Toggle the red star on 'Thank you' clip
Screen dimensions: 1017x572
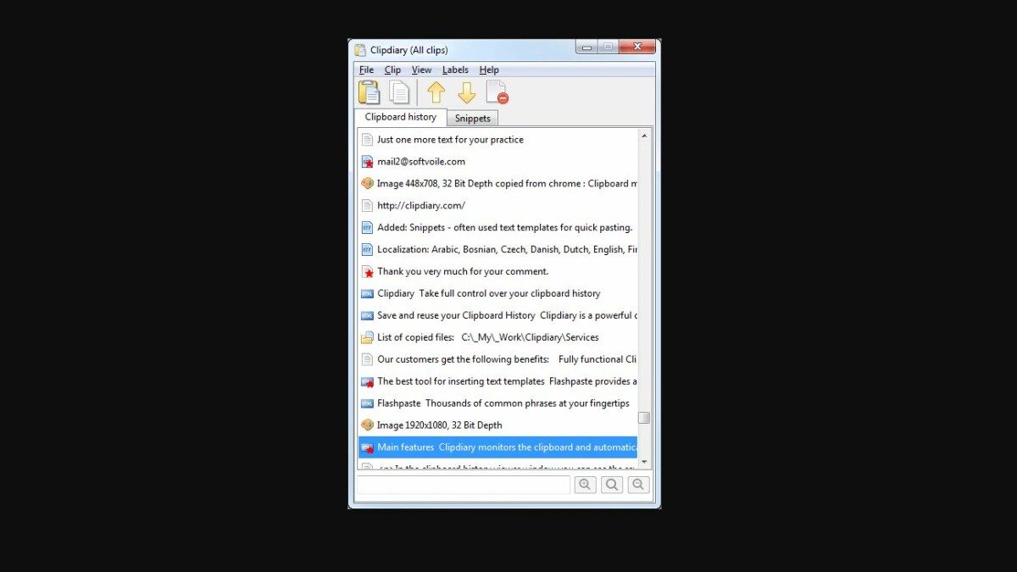(x=367, y=271)
